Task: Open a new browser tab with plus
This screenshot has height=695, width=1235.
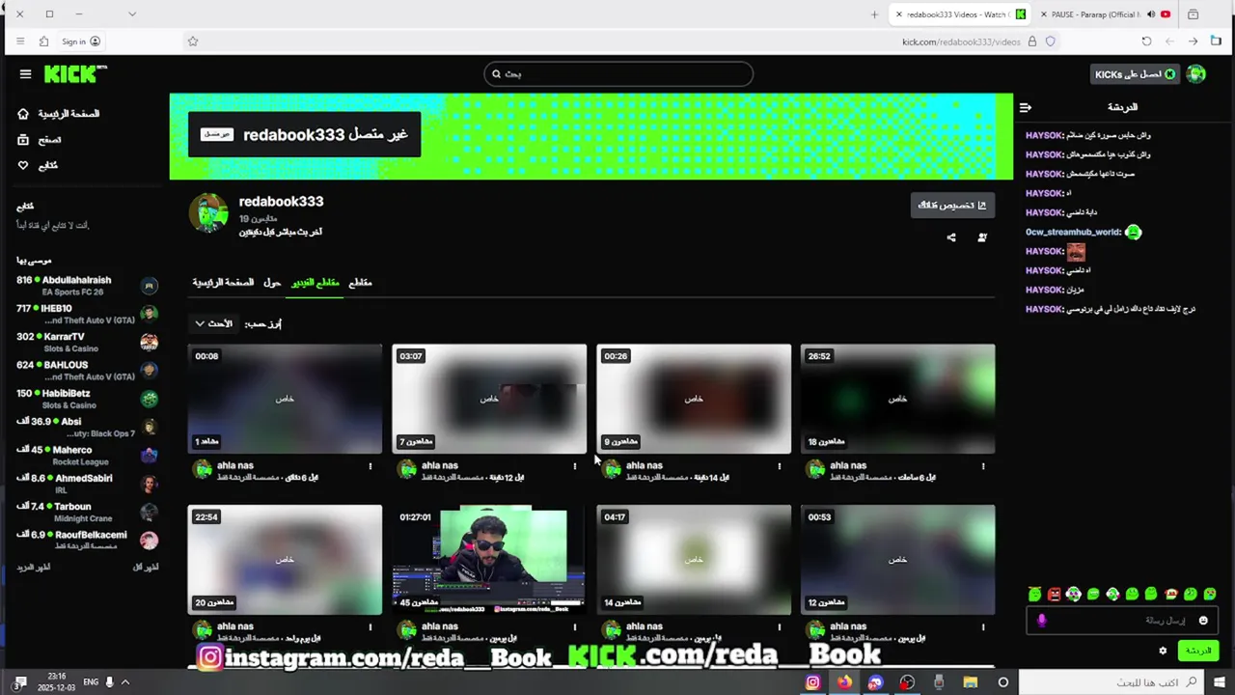Action: click(x=874, y=14)
